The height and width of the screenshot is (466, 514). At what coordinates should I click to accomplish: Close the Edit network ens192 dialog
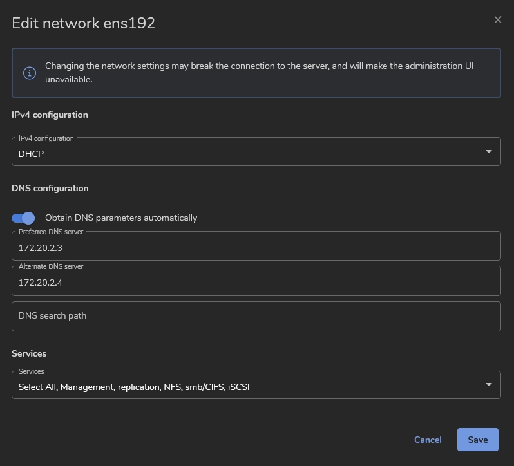point(498,20)
